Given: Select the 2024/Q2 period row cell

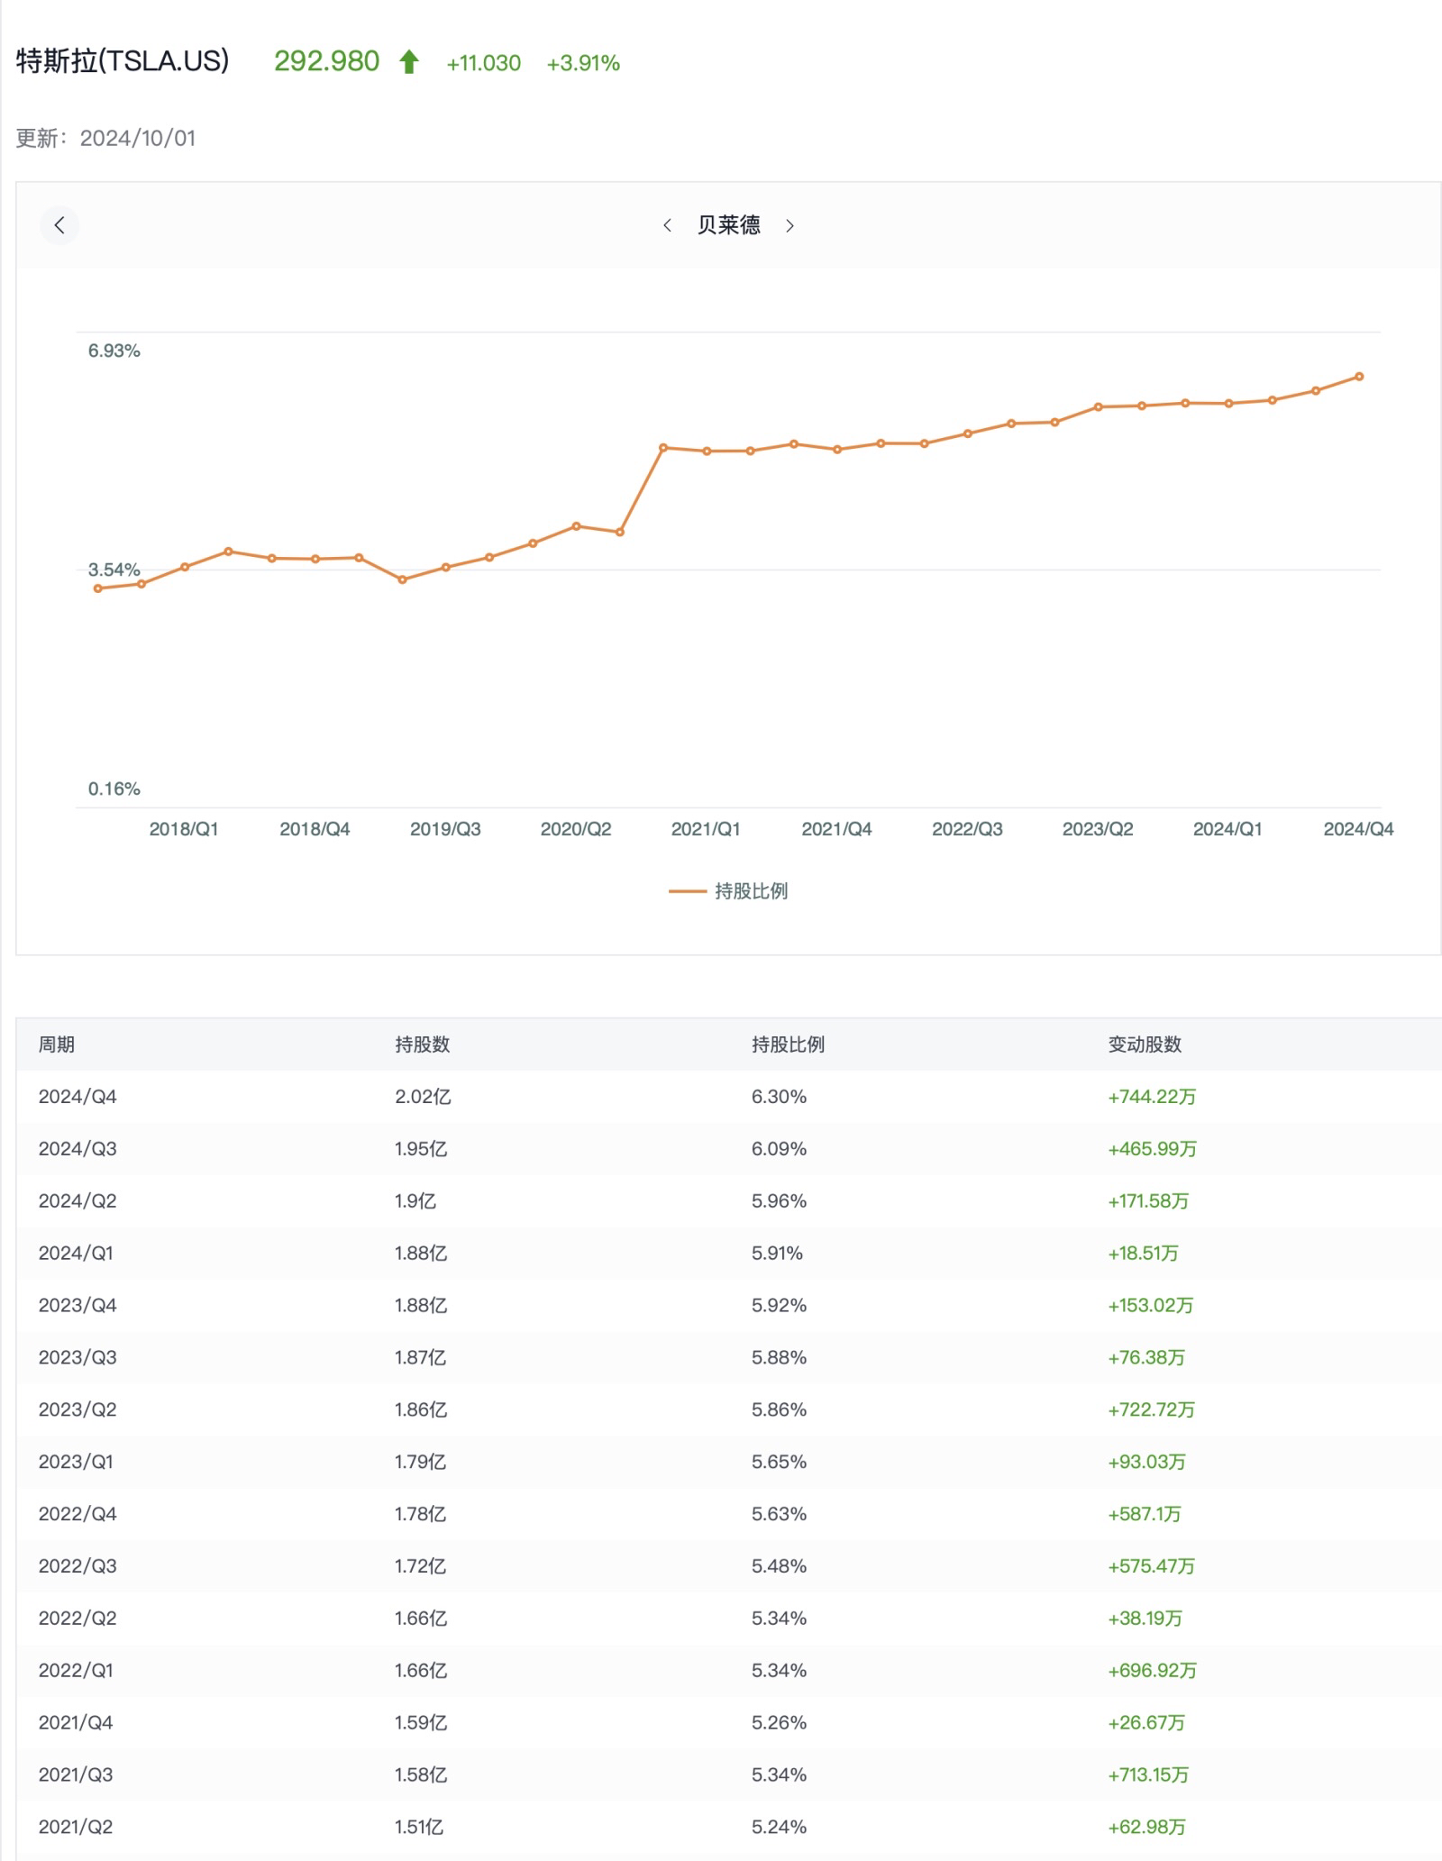Looking at the screenshot, I should [78, 1201].
